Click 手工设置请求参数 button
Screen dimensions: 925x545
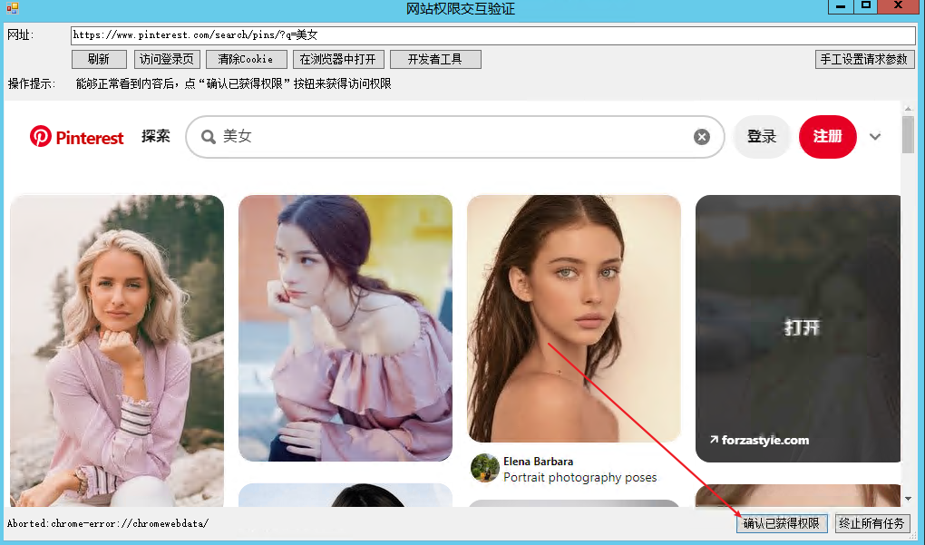(864, 59)
